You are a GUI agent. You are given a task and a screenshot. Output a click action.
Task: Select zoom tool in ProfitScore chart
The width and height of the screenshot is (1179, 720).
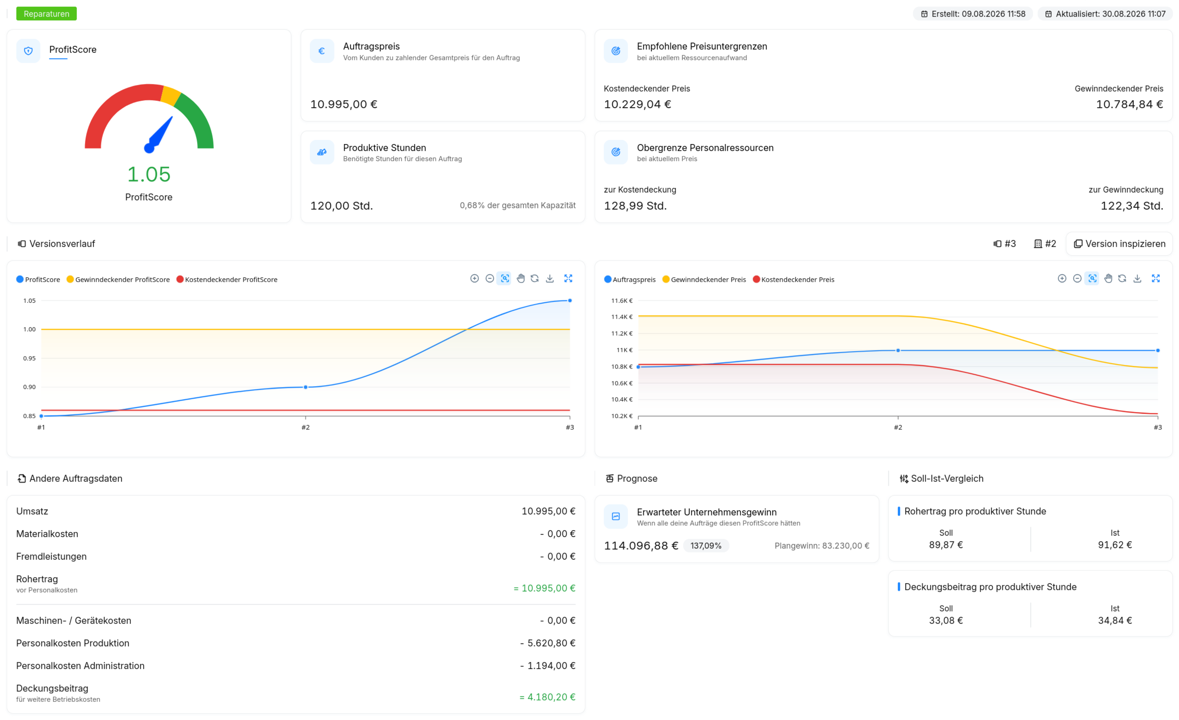(x=504, y=278)
